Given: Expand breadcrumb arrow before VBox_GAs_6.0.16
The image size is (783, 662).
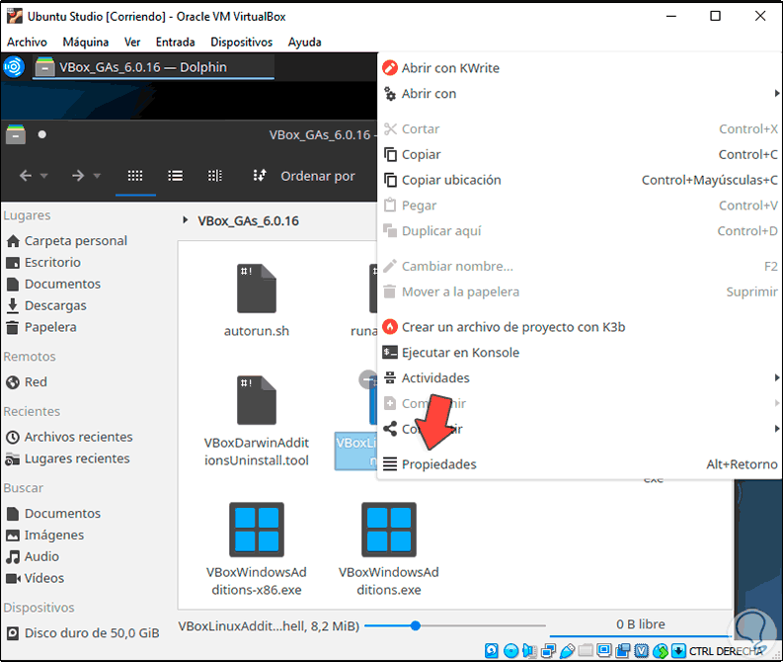Looking at the screenshot, I should (186, 219).
